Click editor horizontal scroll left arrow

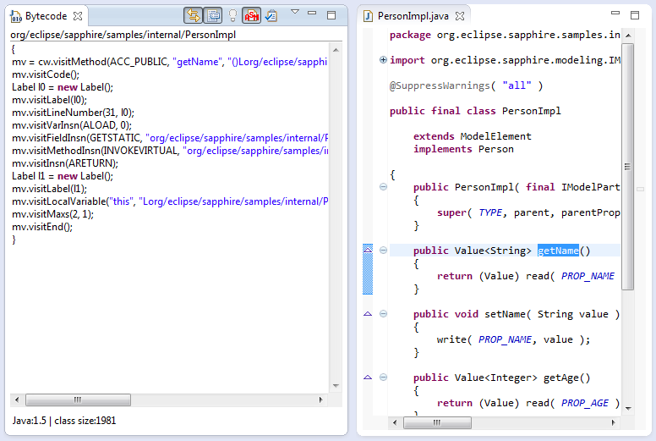click(x=395, y=422)
